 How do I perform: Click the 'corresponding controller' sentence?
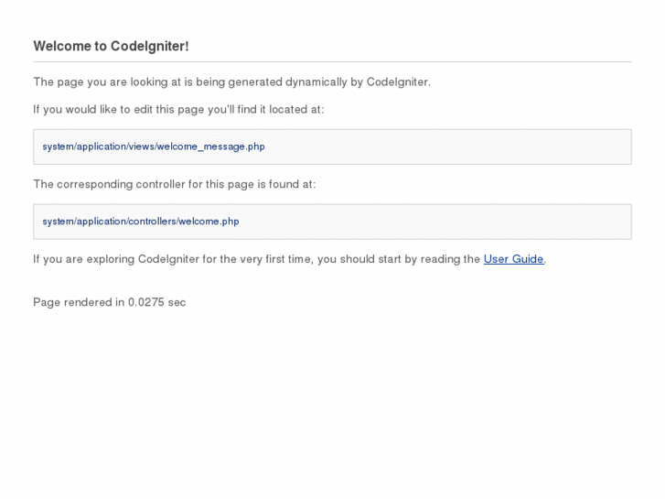(174, 184)
